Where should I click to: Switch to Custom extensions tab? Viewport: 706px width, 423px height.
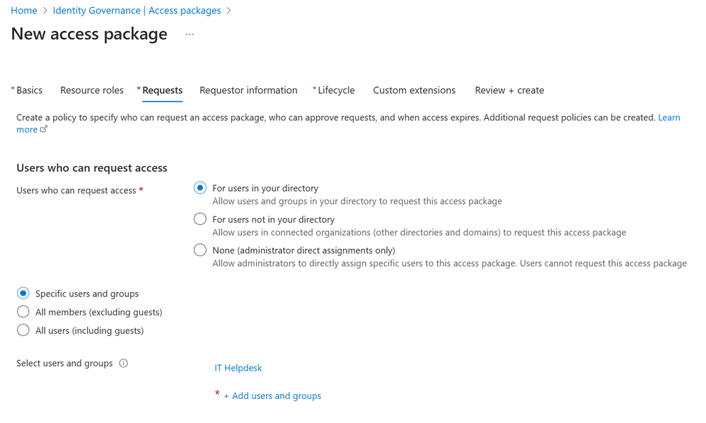click(414, 91)
